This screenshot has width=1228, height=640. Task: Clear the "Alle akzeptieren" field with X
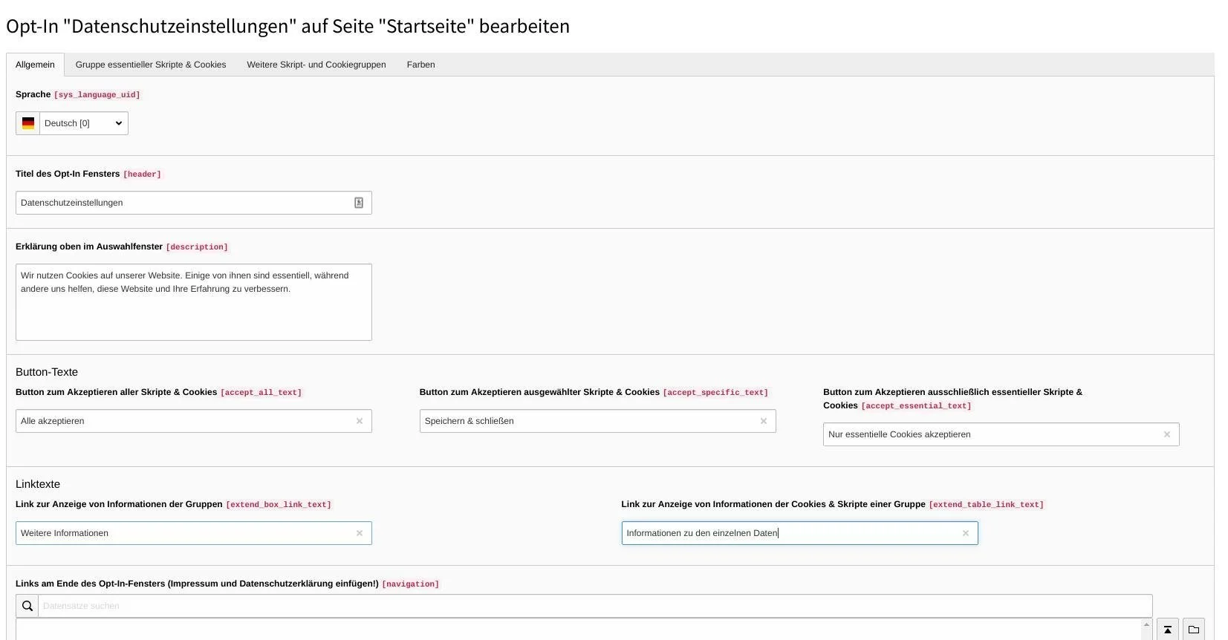[x=360, y=421]
